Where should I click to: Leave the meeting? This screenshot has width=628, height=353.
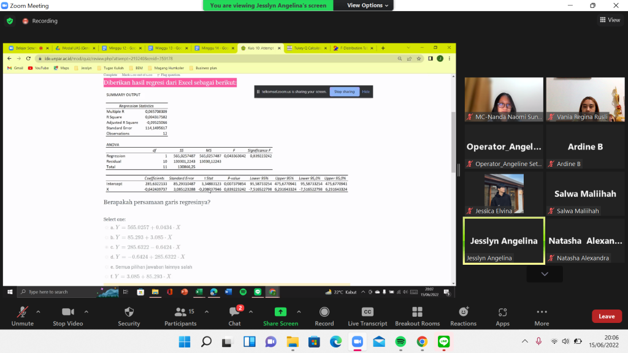click(x=607, y=316)
